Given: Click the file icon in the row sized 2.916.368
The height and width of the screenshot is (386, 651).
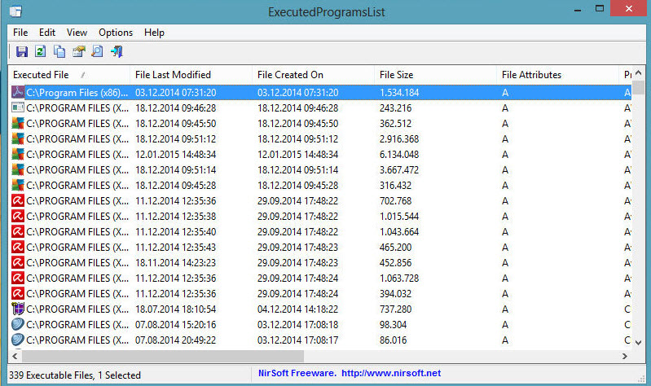Looking at the screenshot, I should [x=18, y=138].
